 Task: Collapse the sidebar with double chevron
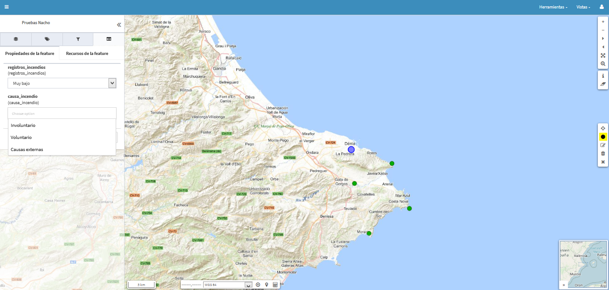pyautogui.click(x=119, y=25)
